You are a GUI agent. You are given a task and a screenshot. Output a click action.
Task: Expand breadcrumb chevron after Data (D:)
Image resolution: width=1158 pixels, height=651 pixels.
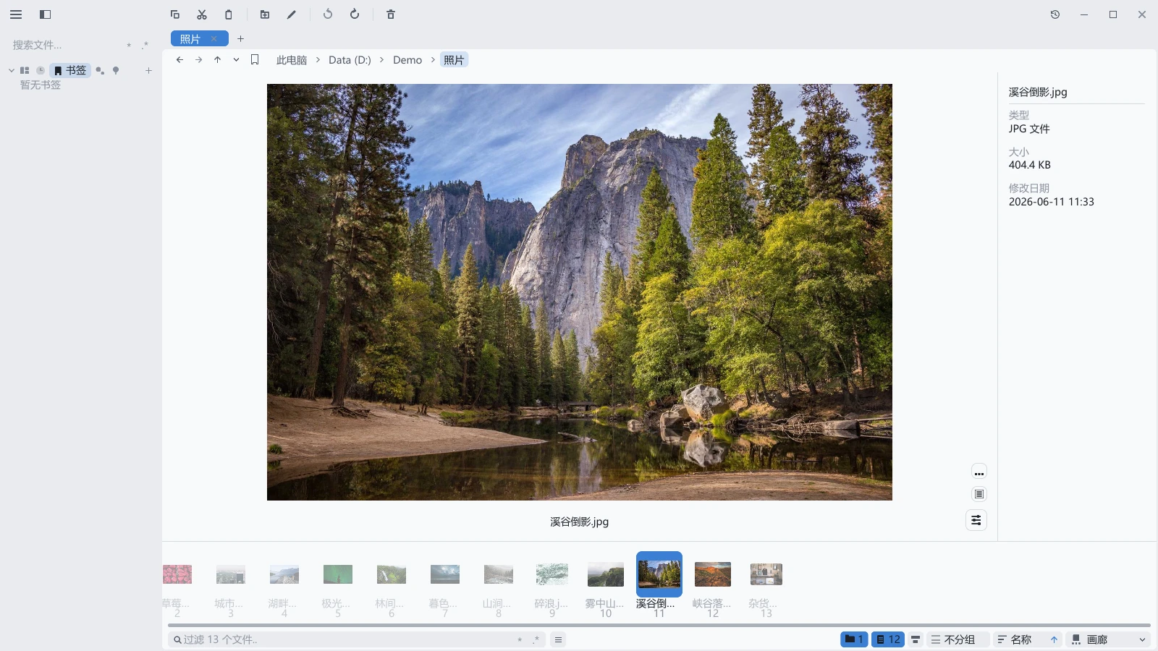pyautogui.click(x=382, y=60)
